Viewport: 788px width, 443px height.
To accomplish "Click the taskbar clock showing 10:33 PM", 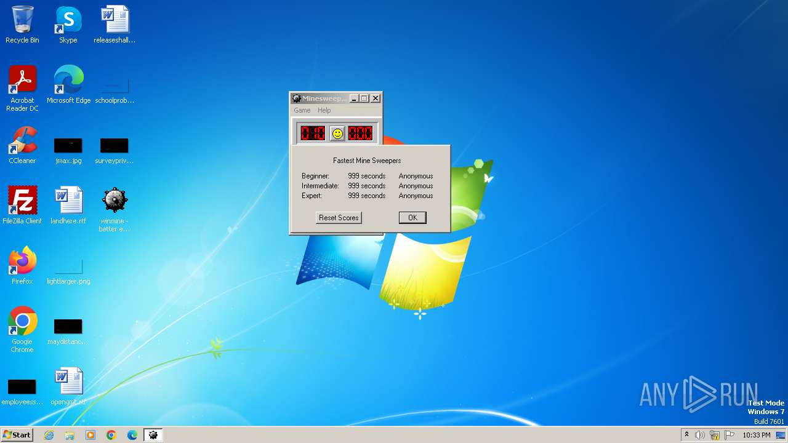I will point(757,435).
